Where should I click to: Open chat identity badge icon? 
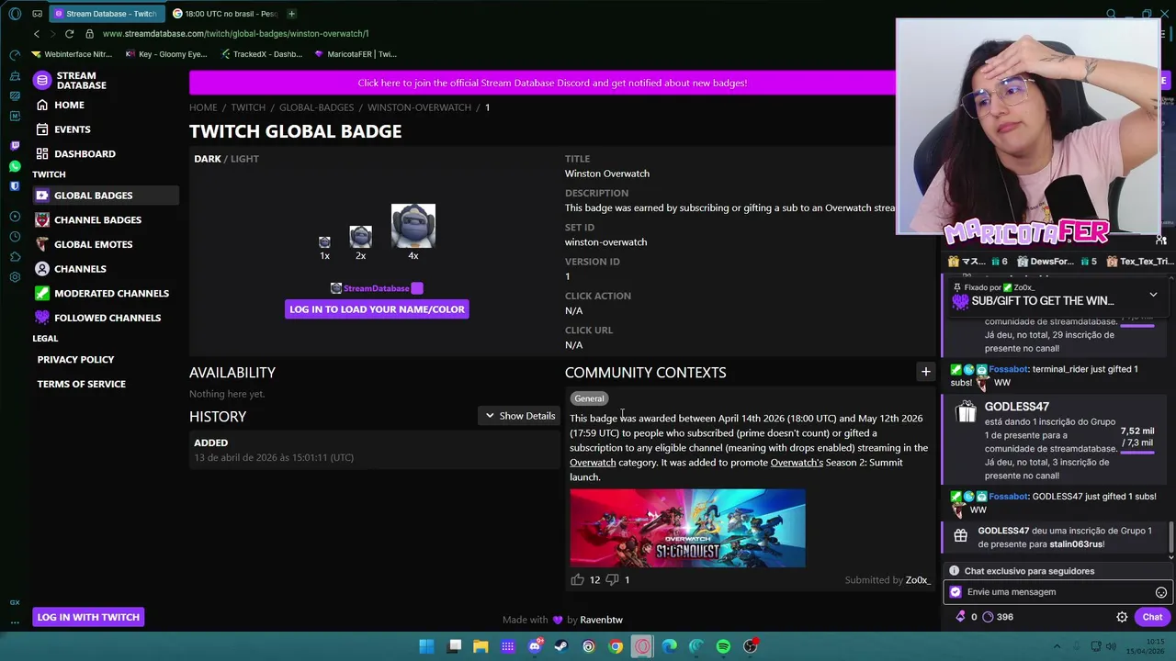[x=955, y=593]
